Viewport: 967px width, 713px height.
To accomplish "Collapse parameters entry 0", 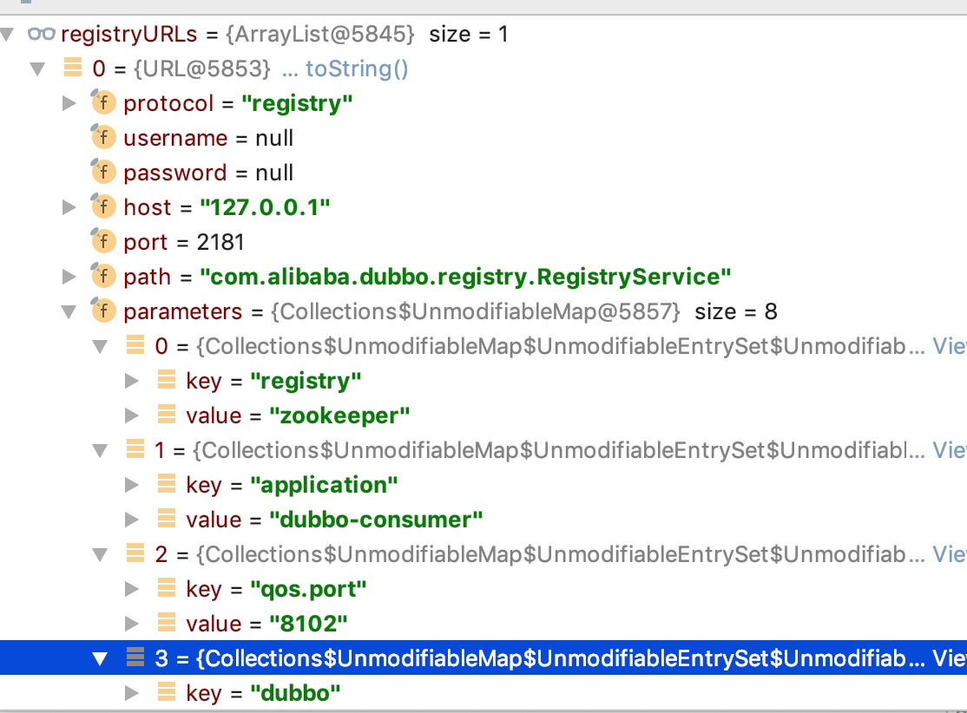I will tap(100, 346).
